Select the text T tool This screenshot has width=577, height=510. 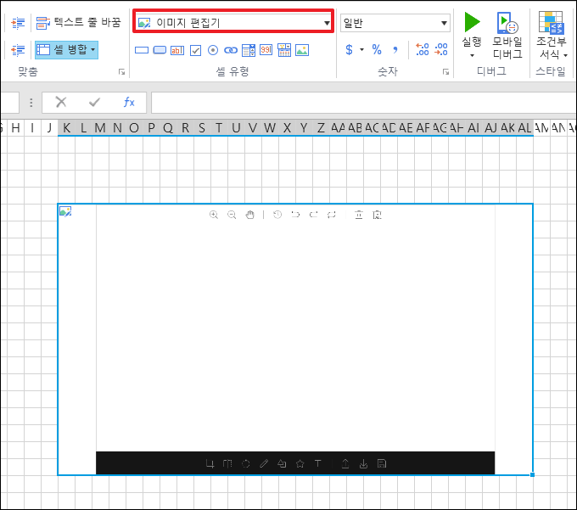[x=318, y=463]
